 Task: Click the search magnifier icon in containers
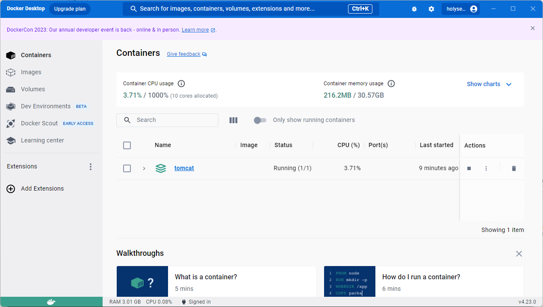tap(127, 120)
